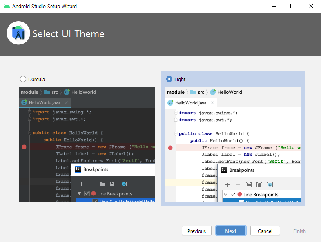Click the red breakpoint dot in Light preview

tap(170, 148)
